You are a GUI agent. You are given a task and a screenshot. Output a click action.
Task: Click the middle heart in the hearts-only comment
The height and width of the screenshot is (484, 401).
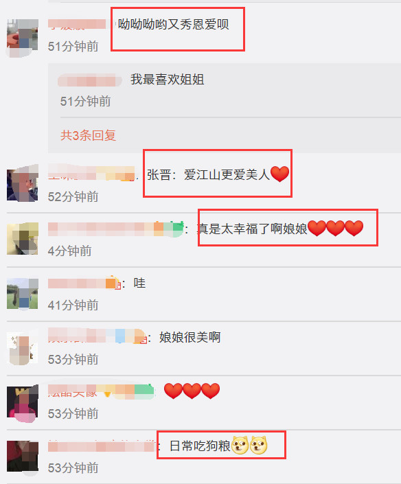[192, 391]
